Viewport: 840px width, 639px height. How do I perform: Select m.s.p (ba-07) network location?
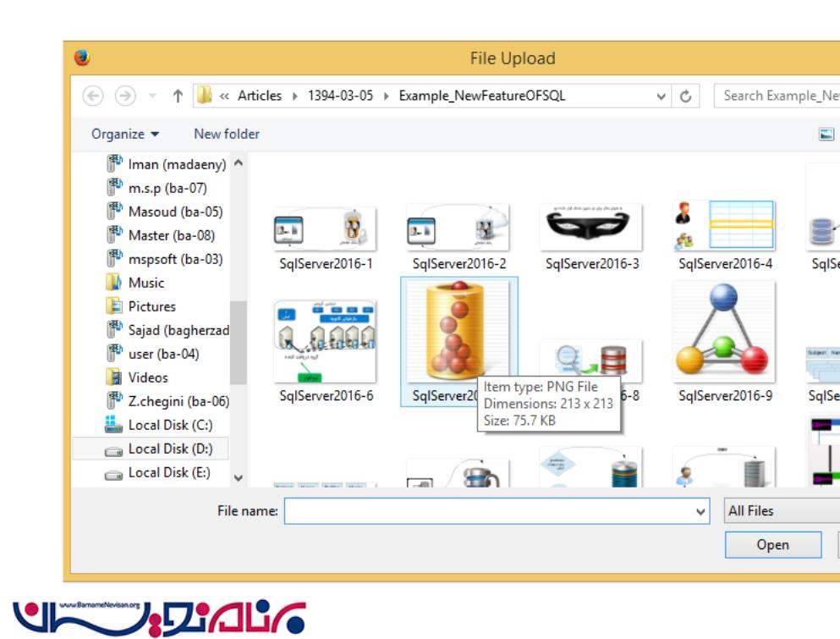[157, 188]
